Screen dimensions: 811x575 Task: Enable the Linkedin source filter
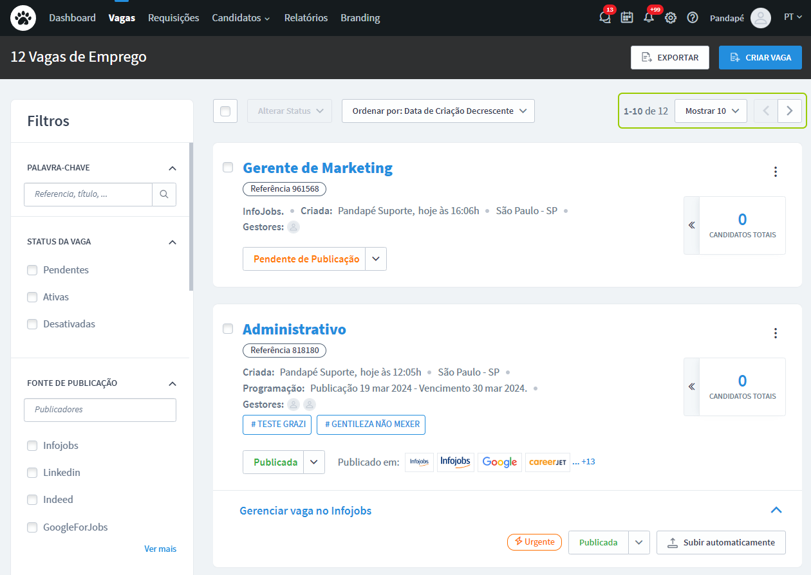pyautogui.click(x=32, y=473)
